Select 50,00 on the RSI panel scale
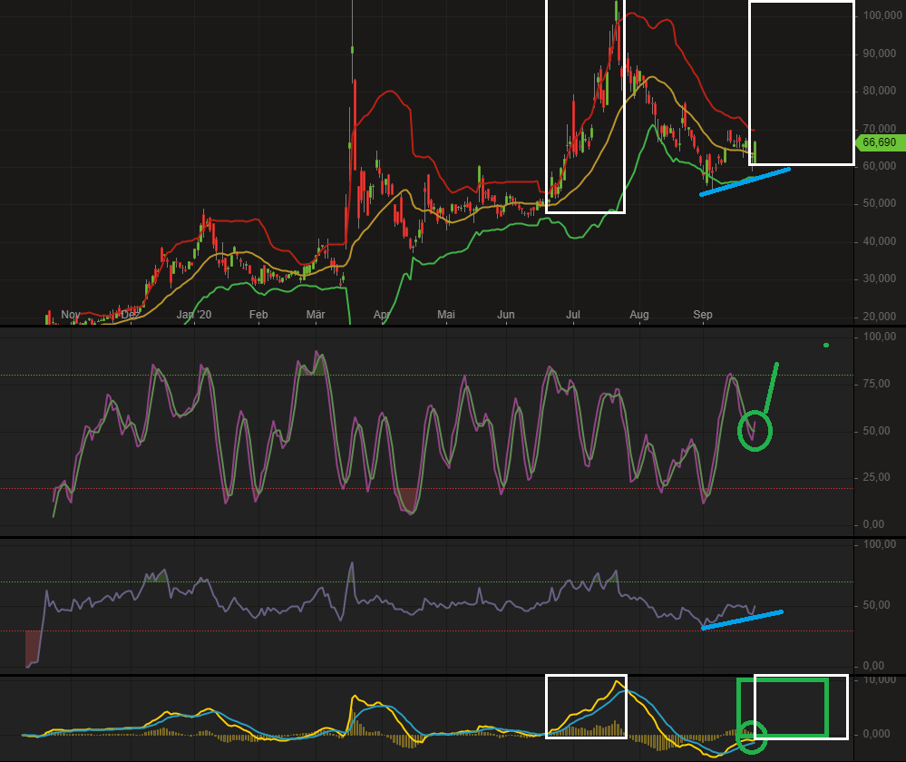 click(x=877, y=605)
